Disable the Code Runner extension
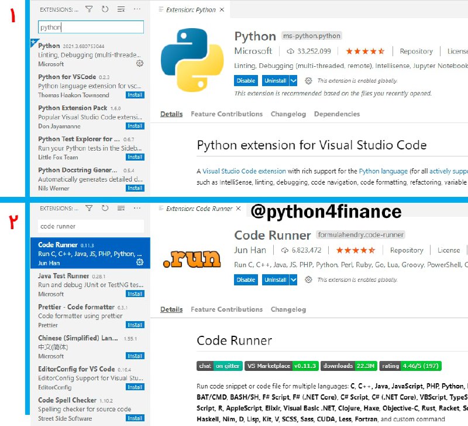The width and height of the screenshot is (468, 426). pyautogui.click(x=246, y=280)
